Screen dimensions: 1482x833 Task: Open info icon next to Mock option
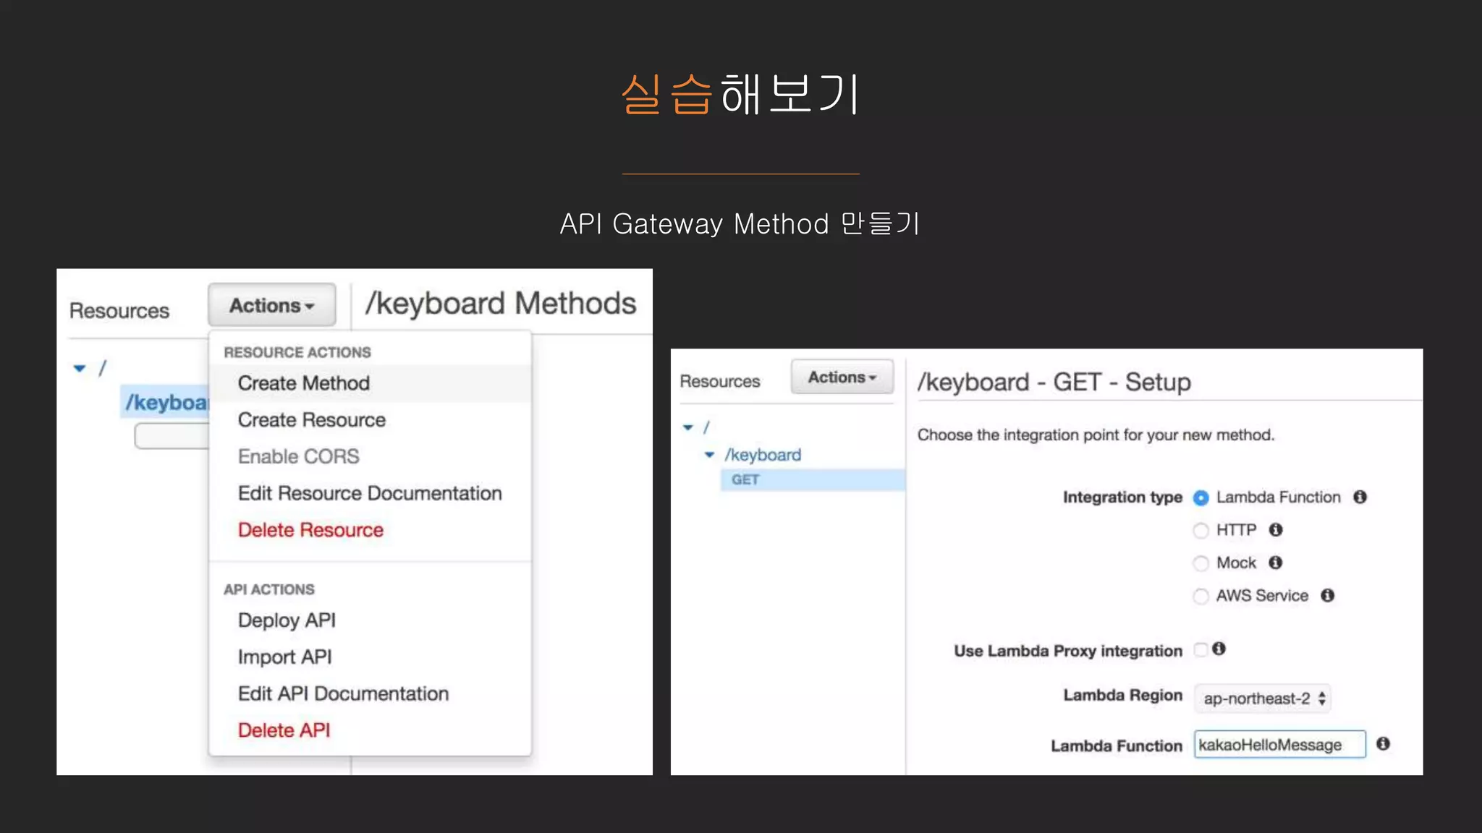1276,562
